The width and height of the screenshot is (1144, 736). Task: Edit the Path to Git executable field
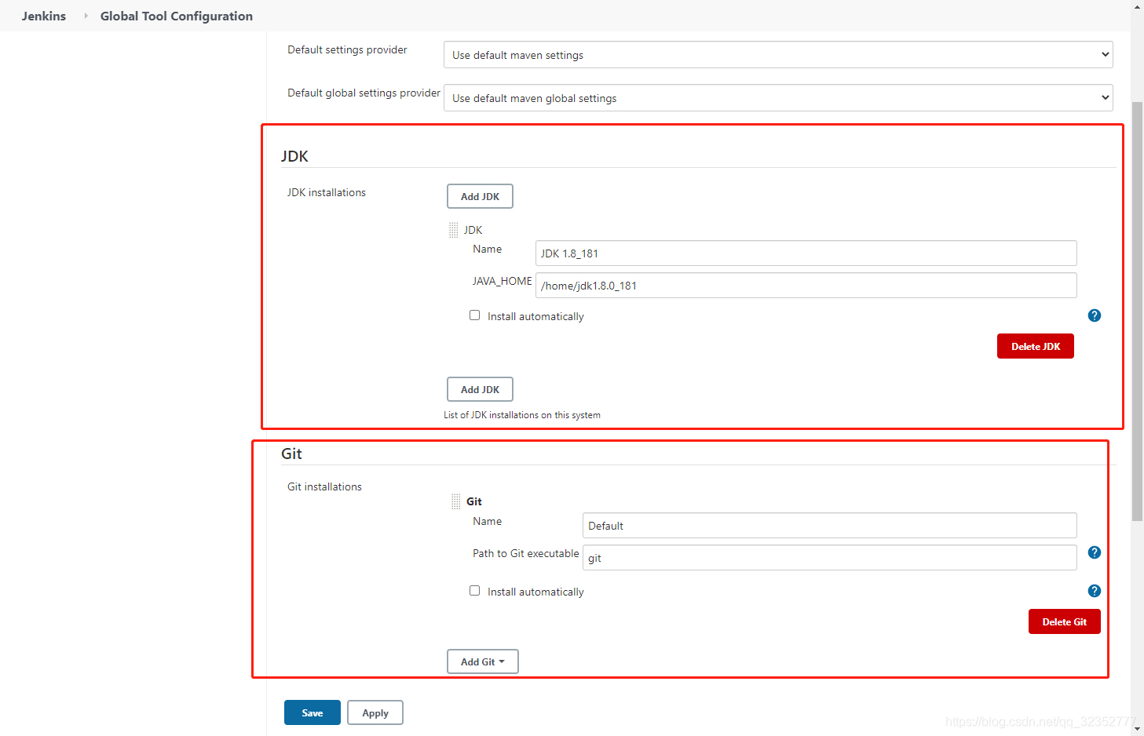tap(830, 558)
